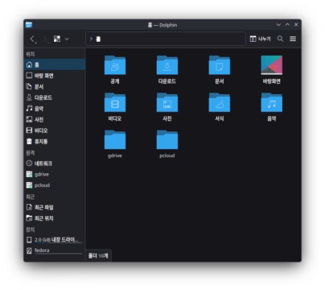Select the 2.0 GiB 내장 드라이브 device
The image size is (325, 290).
tap(55, 240)
